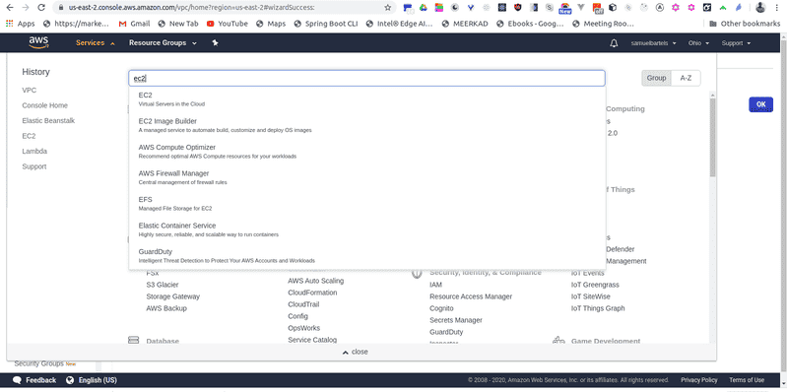
Task: Click the pin shortcut icon in navbar
Action: click(x=216, y=43)
